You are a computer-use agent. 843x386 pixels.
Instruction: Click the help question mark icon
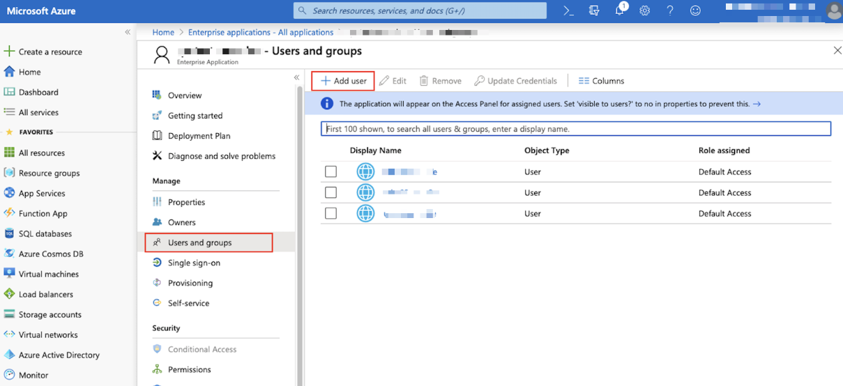[x=670, y=10]
